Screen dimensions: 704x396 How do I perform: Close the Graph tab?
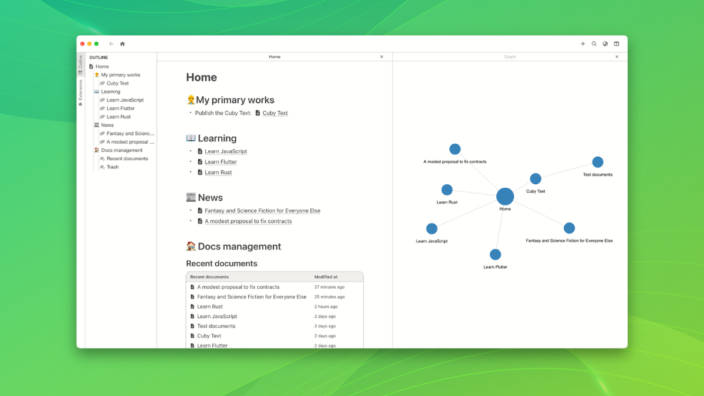(617, 57)
